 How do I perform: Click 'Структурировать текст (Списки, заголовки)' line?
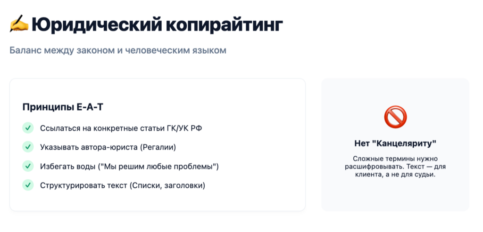[x=123, y=186]
